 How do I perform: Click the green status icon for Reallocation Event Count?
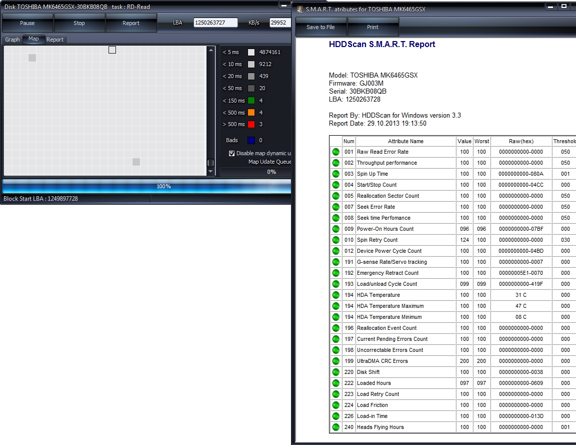click(x=336, y=328)
